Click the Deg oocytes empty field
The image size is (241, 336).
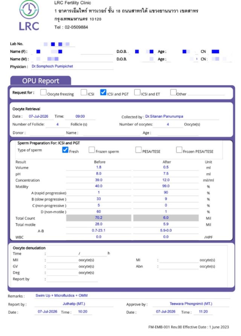(62, 273)
